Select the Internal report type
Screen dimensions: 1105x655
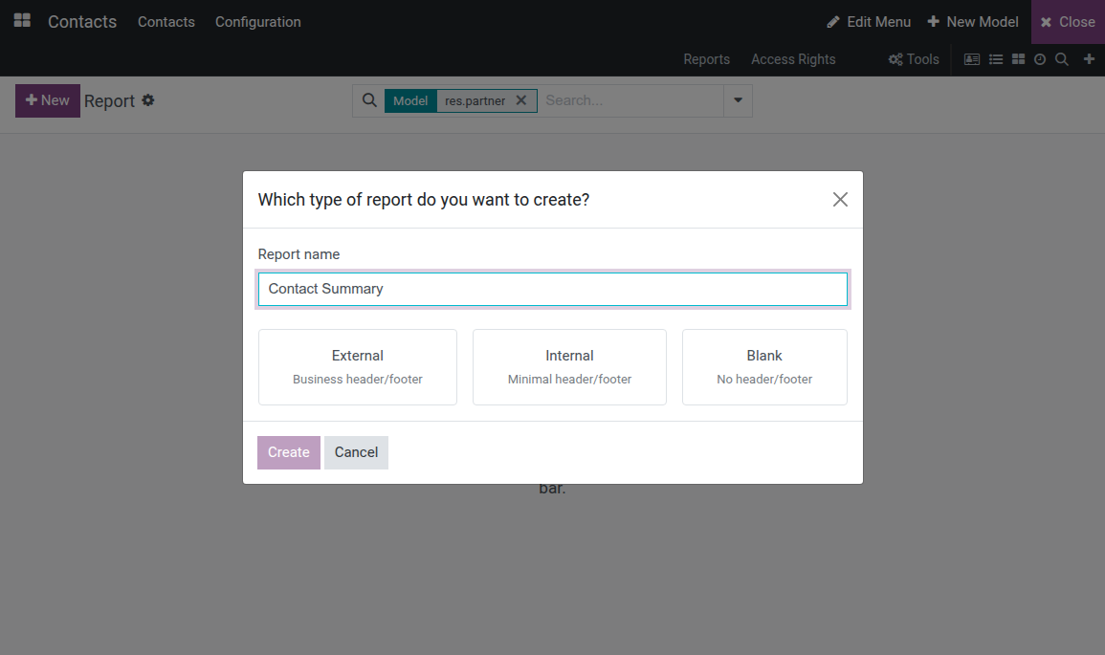(569, 367)
